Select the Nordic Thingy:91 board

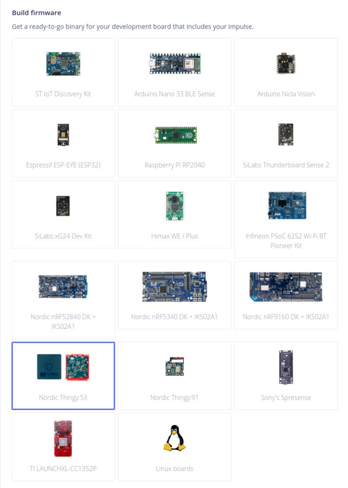click(175, 376)
